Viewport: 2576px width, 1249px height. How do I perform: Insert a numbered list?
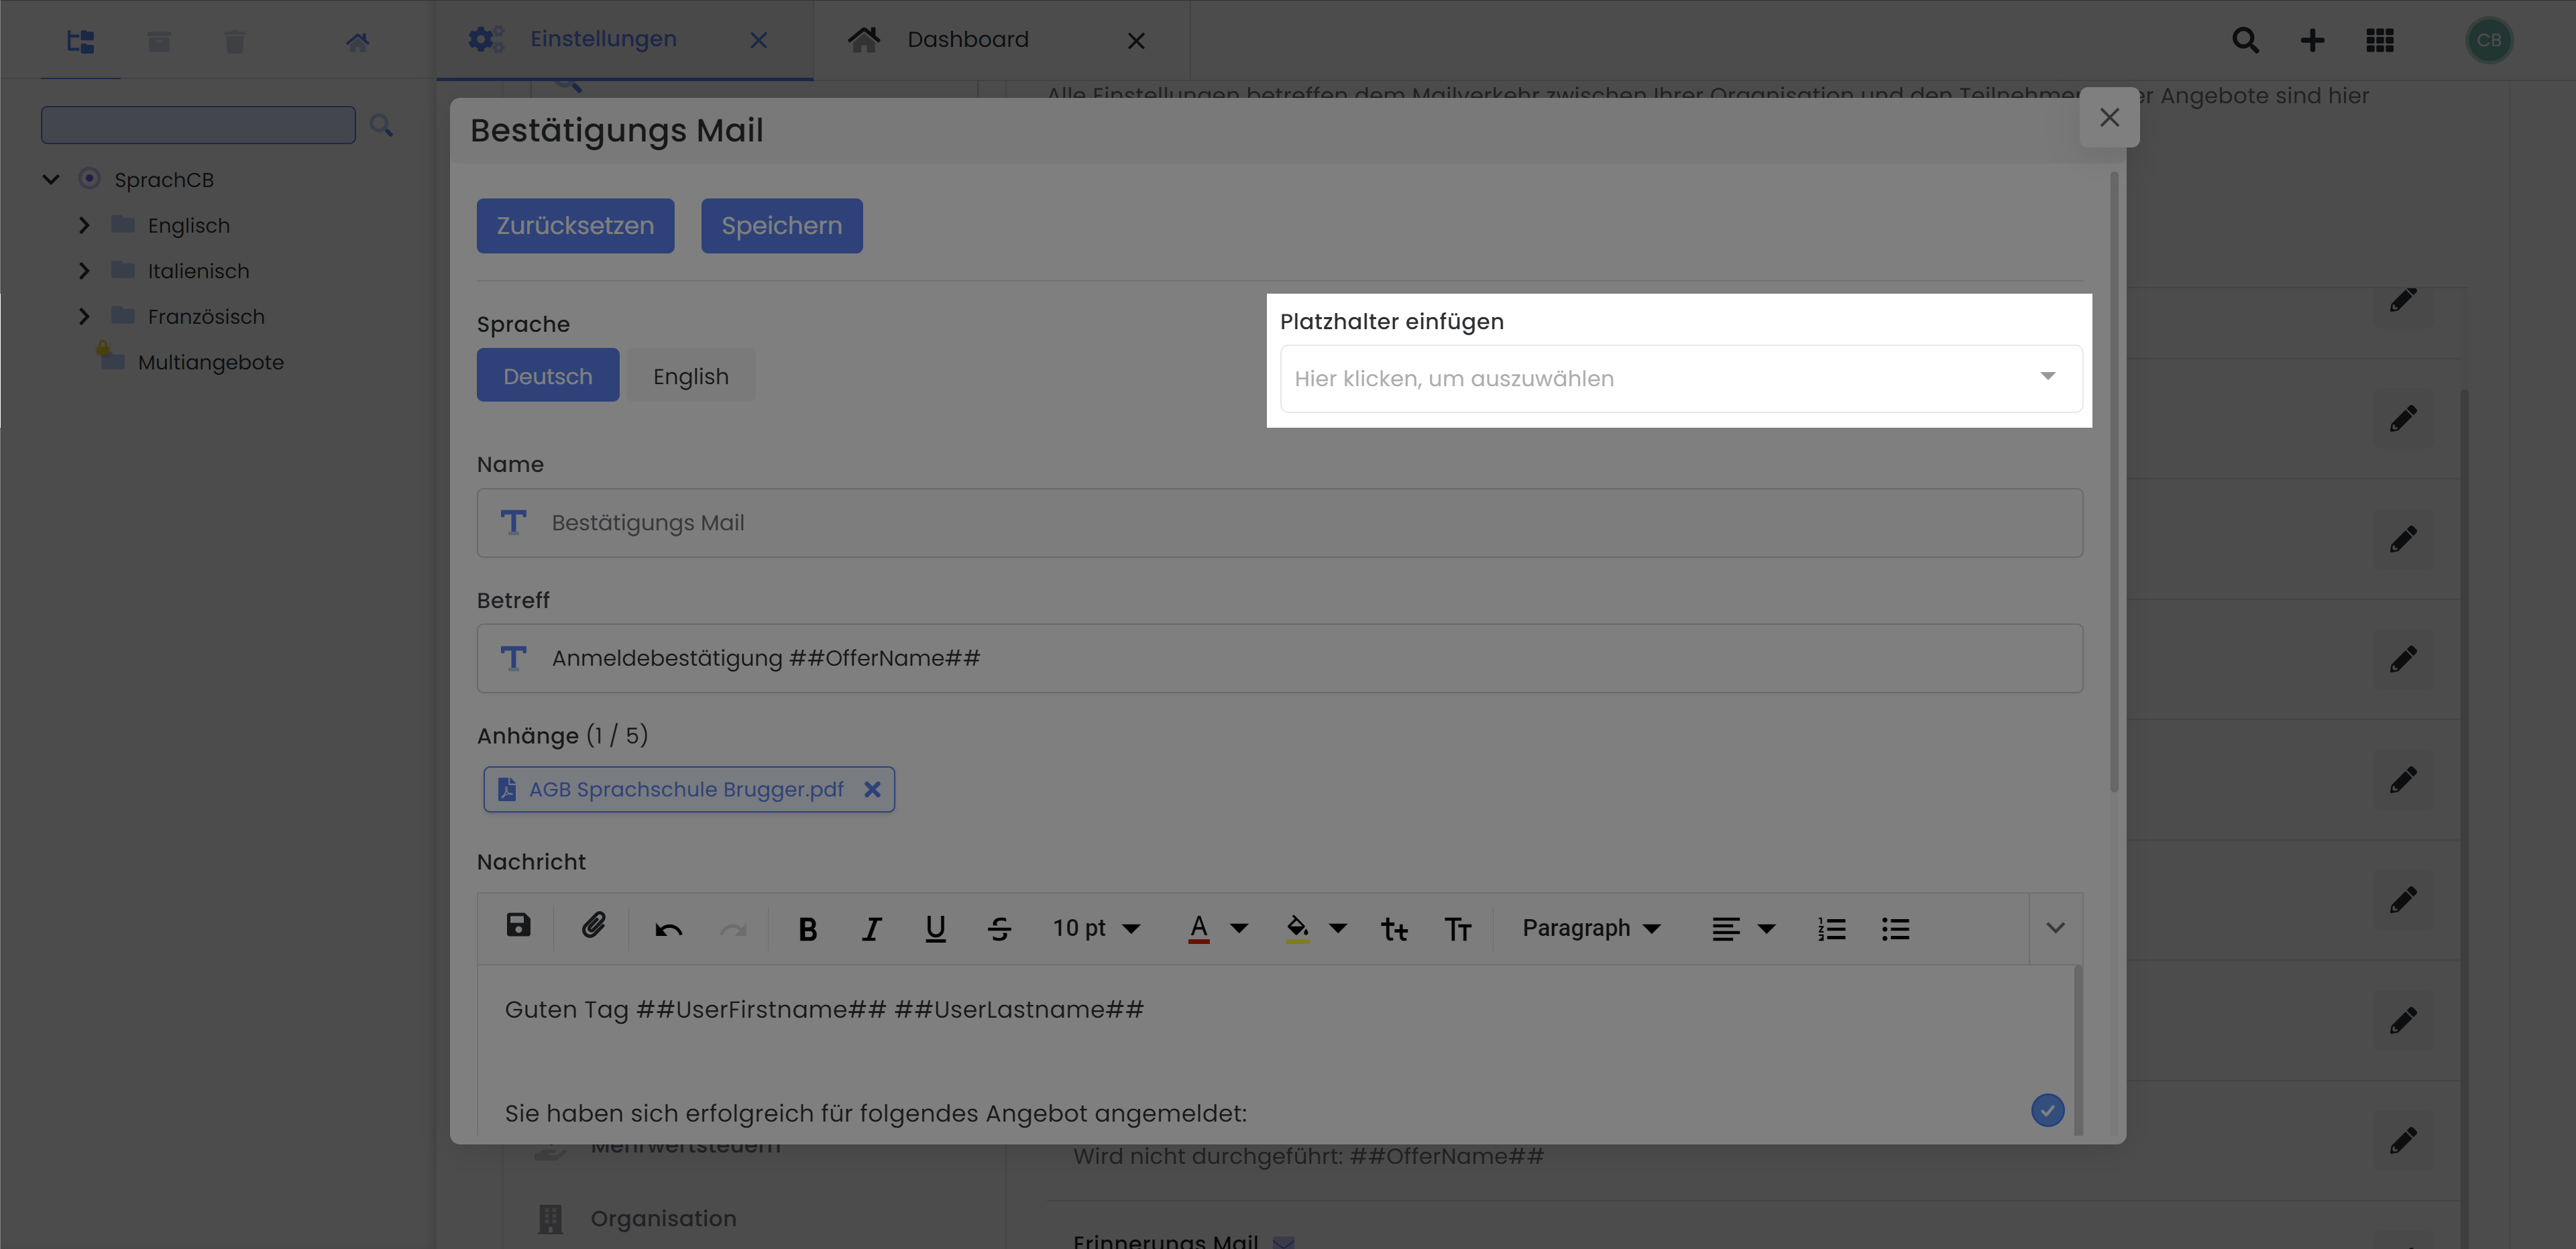[x=1831, y=929]
